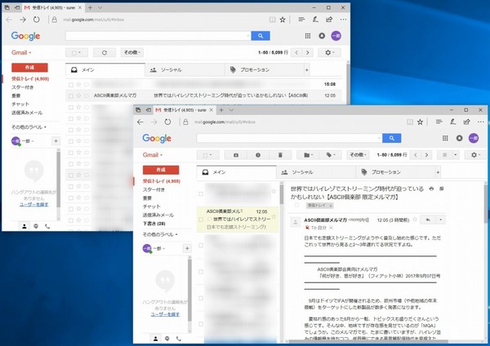
Task: Go to next page arrow in front Gmail
Action: [426, 155]
